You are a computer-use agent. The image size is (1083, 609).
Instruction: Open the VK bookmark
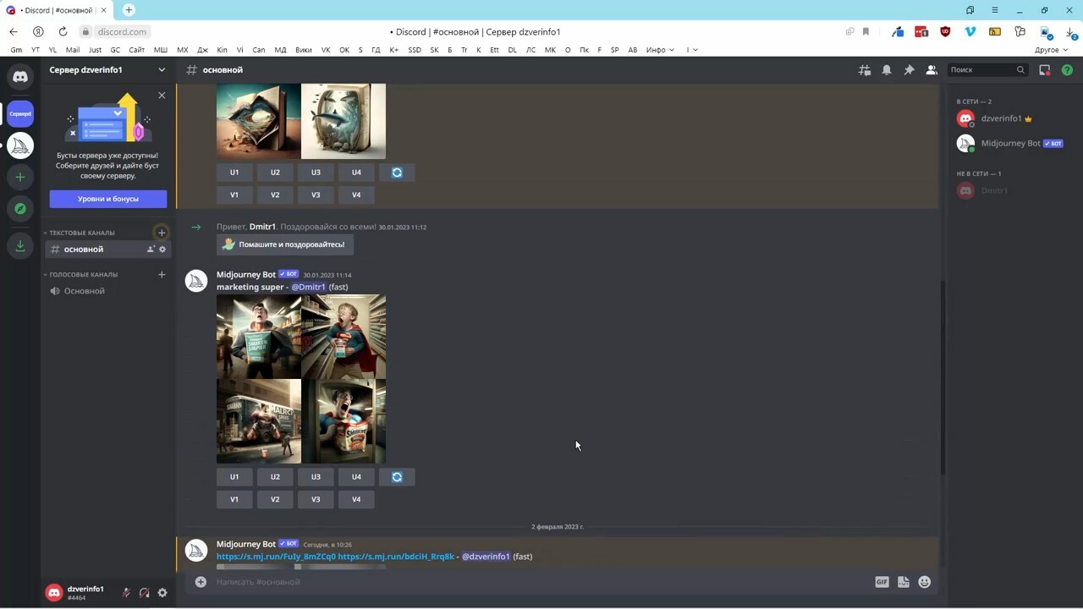coord(326,50)
